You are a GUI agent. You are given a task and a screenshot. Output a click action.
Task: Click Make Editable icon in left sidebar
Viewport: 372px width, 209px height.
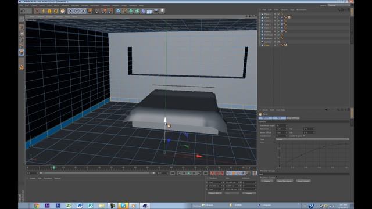coord(21,19)
